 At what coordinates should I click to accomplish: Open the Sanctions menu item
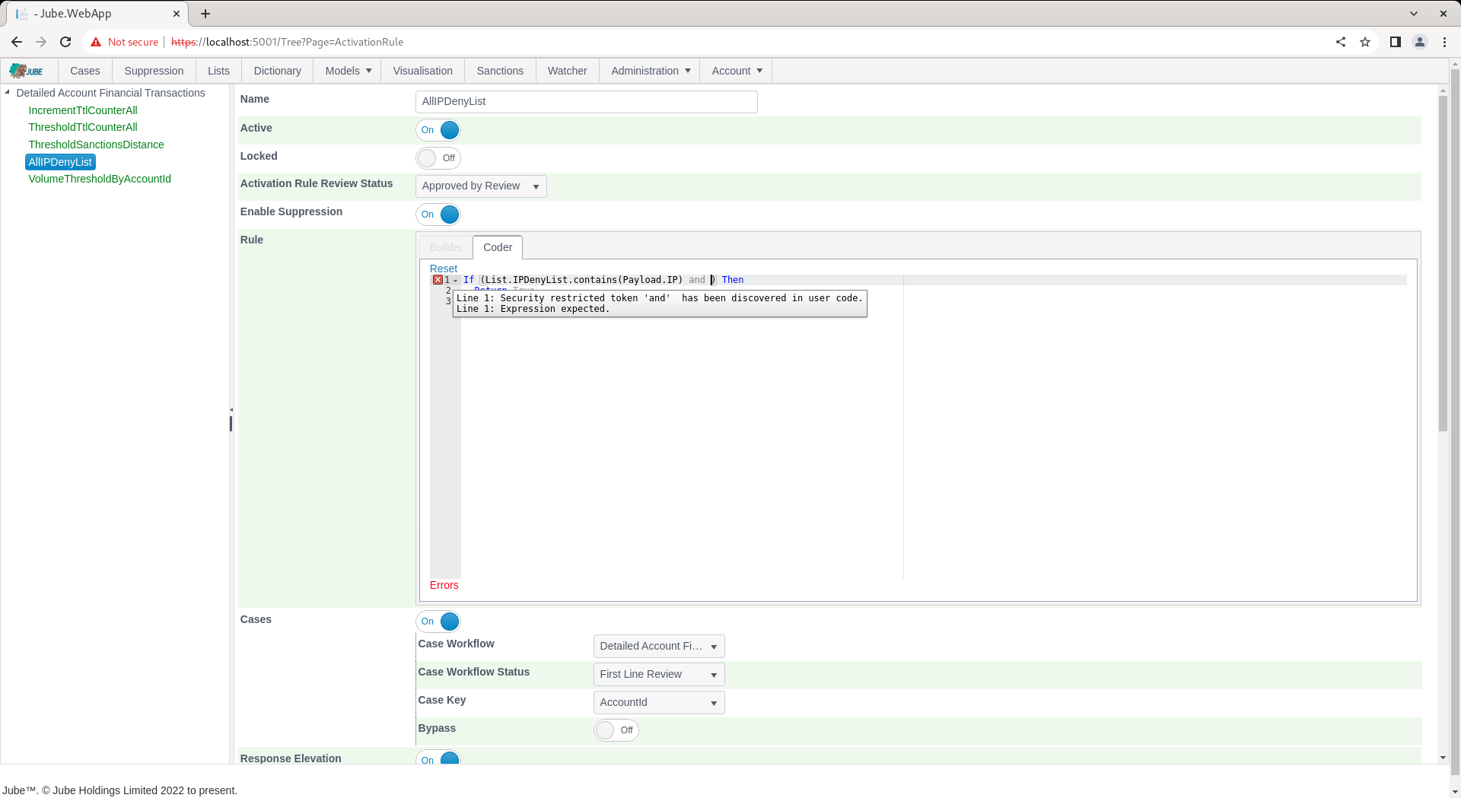coord(500,71)
